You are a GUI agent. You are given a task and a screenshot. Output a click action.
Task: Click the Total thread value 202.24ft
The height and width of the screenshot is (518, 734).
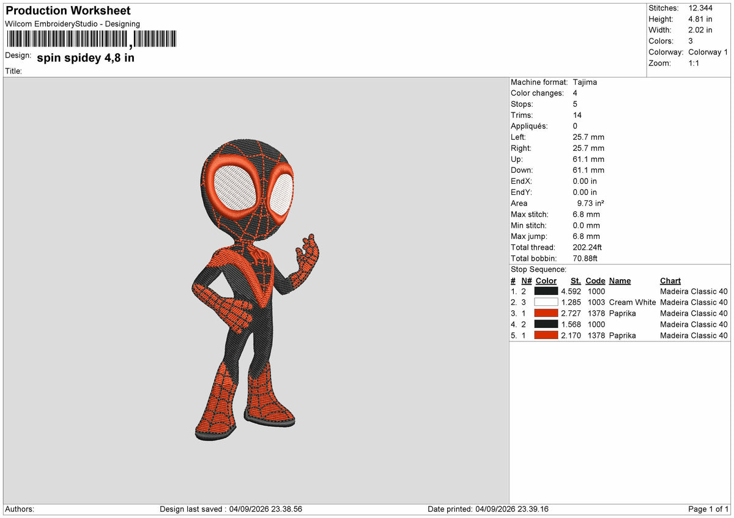[587, 247]
